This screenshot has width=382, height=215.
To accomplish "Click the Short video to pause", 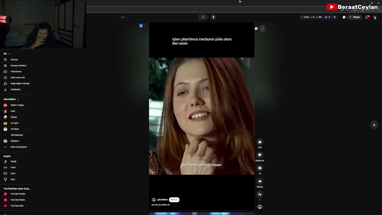I will pos(201,116).
